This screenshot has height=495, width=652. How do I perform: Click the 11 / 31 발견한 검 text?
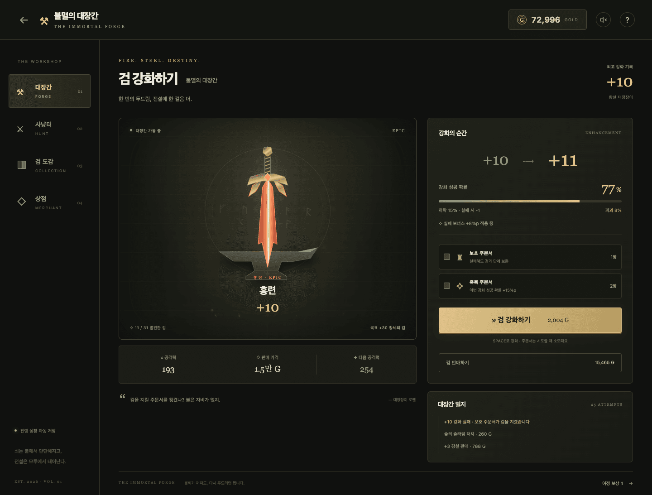[x=148, y=328]
